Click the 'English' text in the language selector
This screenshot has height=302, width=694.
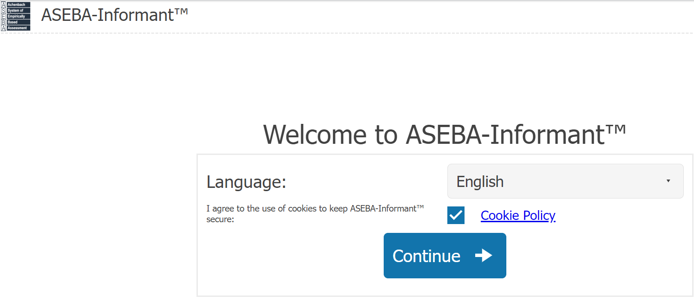(480, 181)
